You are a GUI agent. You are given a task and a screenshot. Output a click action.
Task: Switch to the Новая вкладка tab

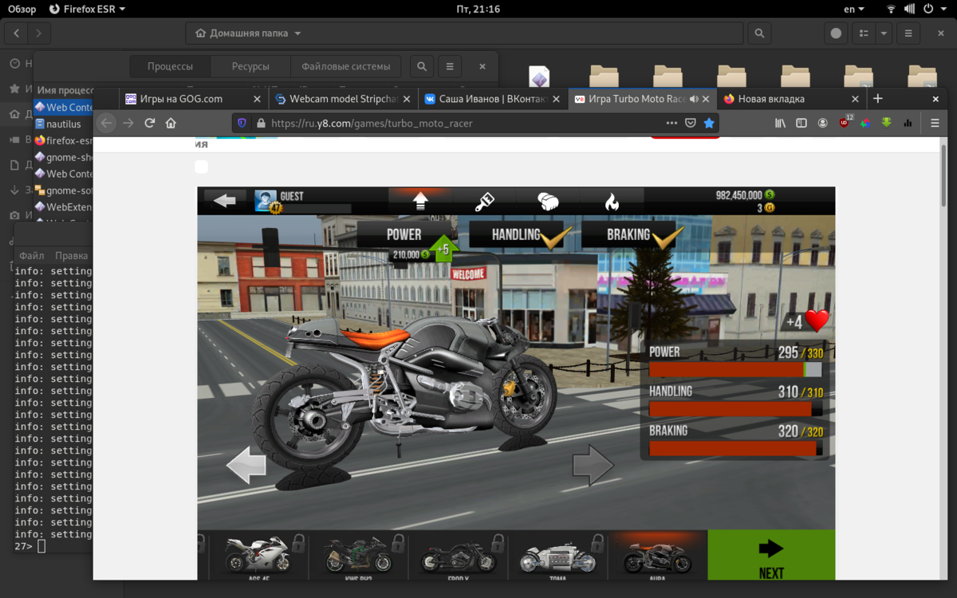[x=792, y=99]
